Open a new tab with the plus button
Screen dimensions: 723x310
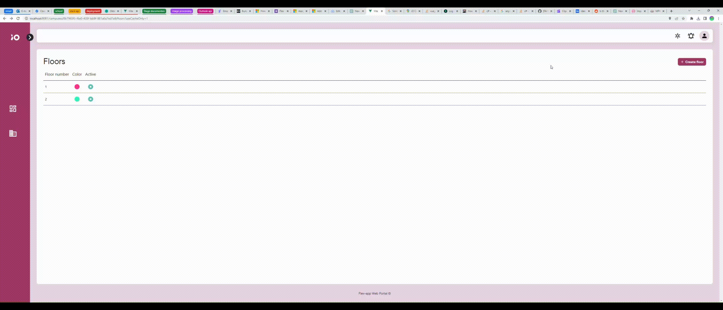pyautogui.click(x=671, y=11)
